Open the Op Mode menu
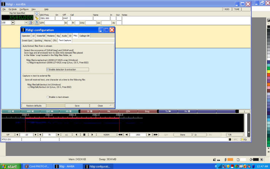Image resolution: width=270 pixels, height=169 pixels. click(13, 9)
